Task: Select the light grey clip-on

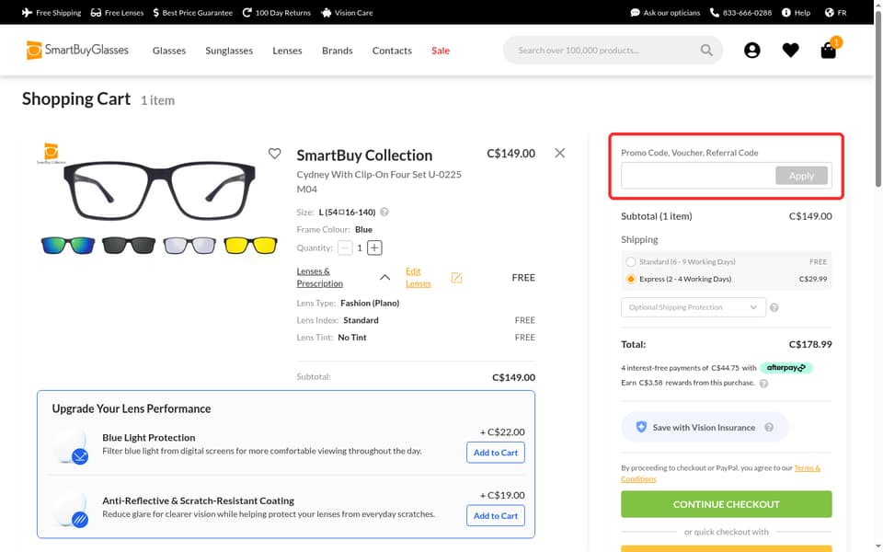Action: click(x=189, y=246)
